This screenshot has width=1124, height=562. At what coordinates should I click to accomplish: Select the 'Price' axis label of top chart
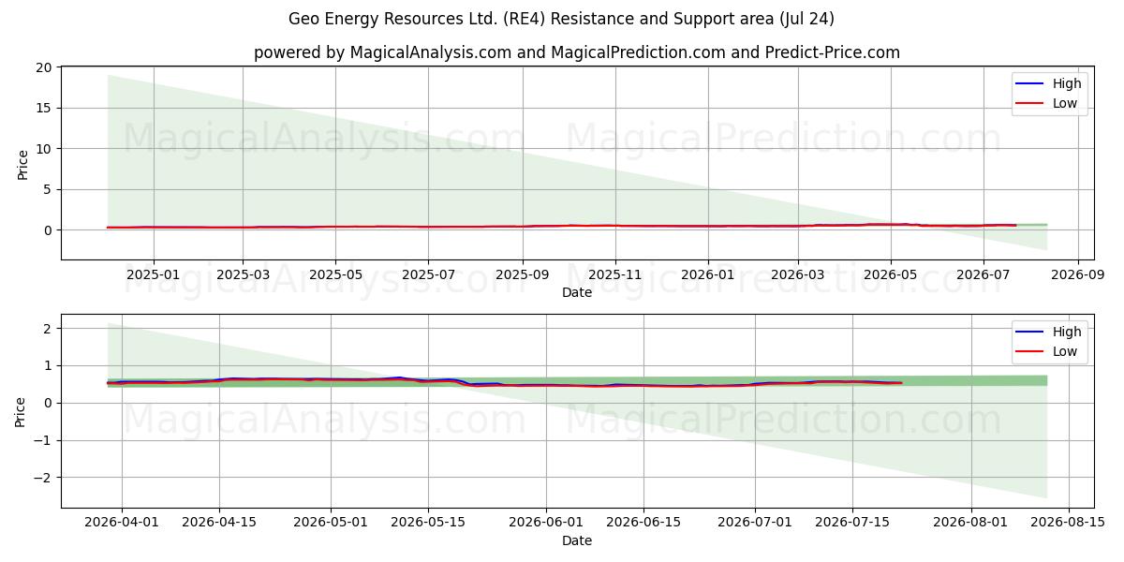click(x=23, y=163)
